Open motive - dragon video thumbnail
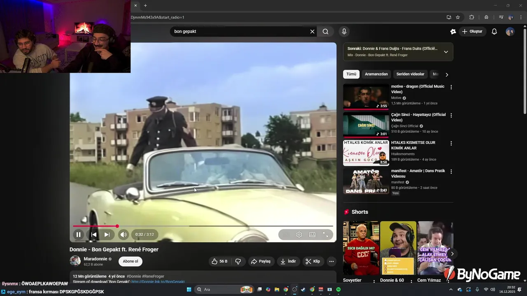The image size is (527, 296). [366, 97]
